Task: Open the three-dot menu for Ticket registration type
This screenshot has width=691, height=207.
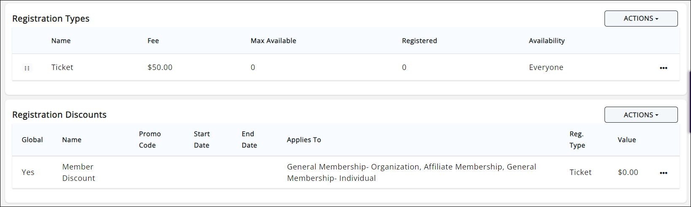Action: click(x=663, y=68)
